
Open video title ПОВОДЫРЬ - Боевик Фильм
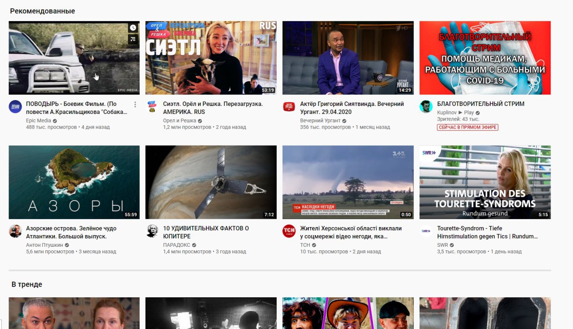pyautogui.click(x=77, y=108)
